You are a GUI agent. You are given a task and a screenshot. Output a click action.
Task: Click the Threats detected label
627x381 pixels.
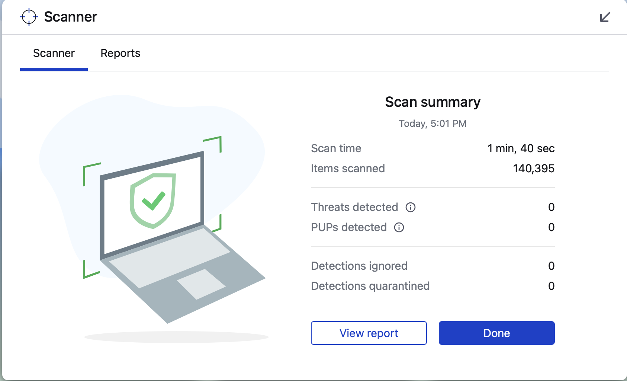point(354,207)
